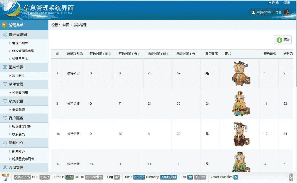
Task: Open 管理员列表 in the sidebar
Action: click(x=20, y=43)
